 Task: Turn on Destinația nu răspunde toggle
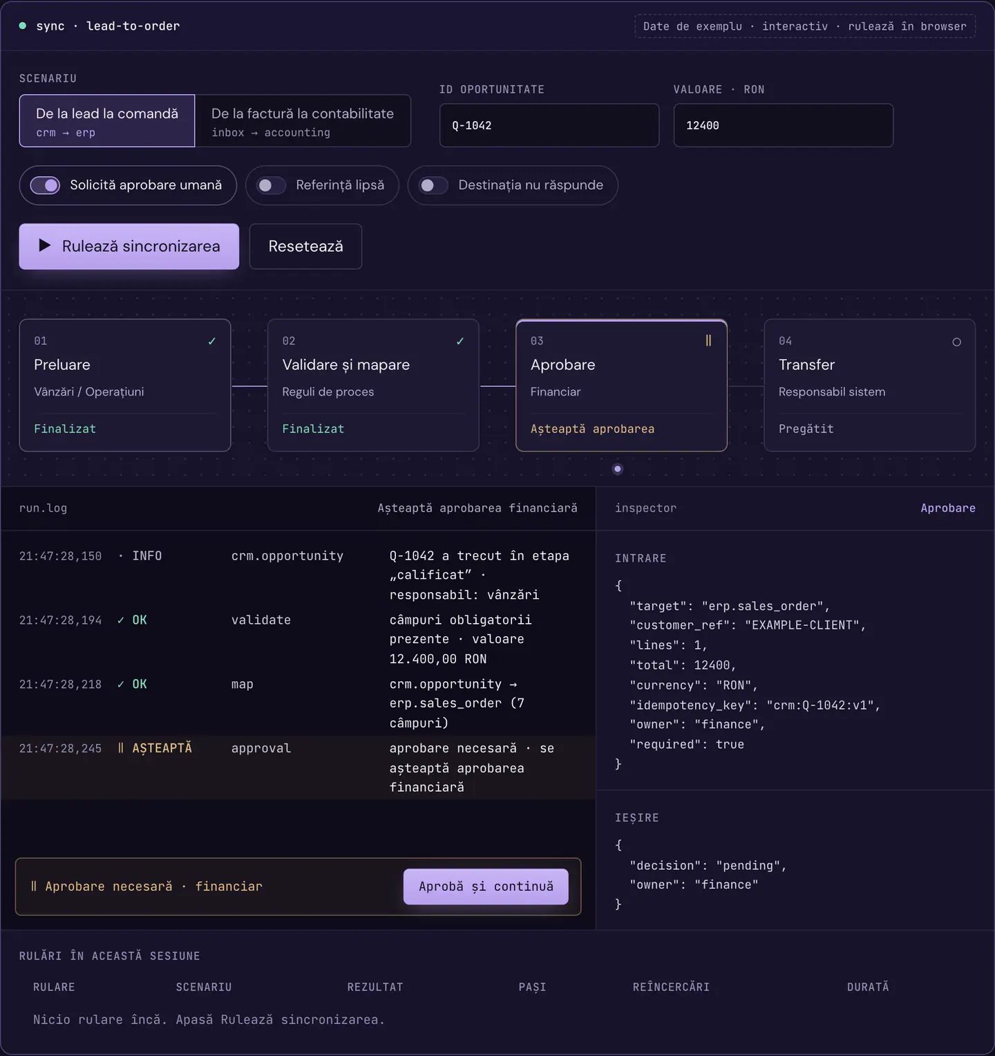point(433,185)
